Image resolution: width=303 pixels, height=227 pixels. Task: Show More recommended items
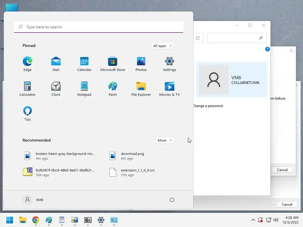point(165,140)
